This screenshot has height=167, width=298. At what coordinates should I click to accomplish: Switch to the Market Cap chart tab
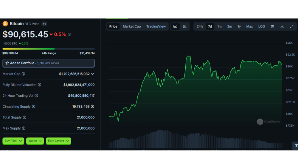(132, 26)
